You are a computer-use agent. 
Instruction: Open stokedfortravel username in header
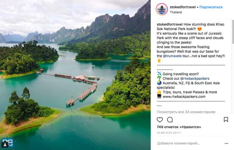[x=183, y=7]
